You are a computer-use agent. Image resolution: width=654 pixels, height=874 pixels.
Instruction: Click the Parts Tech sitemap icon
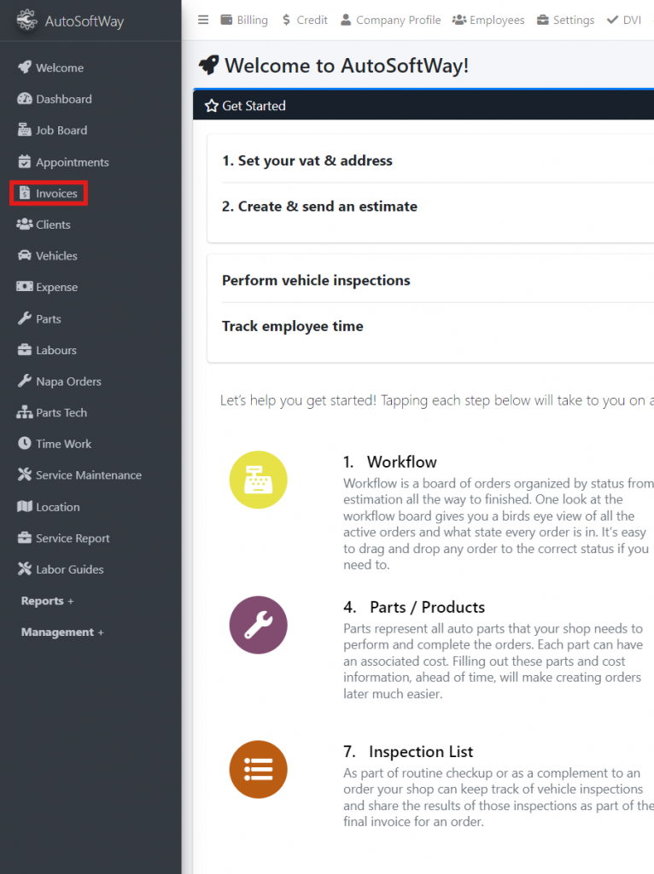25,412
